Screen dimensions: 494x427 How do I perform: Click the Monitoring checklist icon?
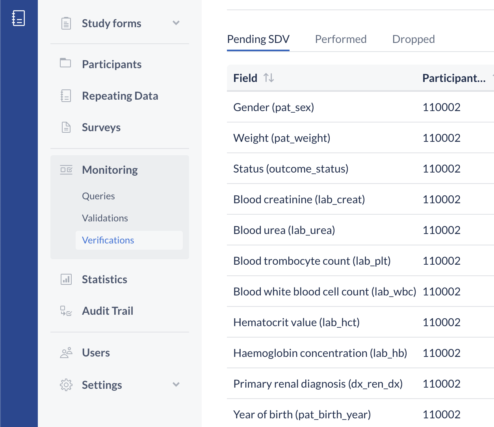coord(66,170)
